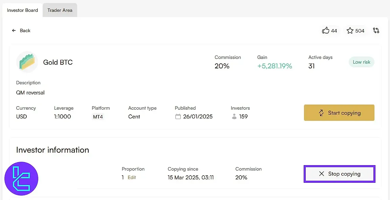Viewport: 390px width, 200px height.
Task: Click the Gold BTC strategy avatar
Action: pos(27,62)
